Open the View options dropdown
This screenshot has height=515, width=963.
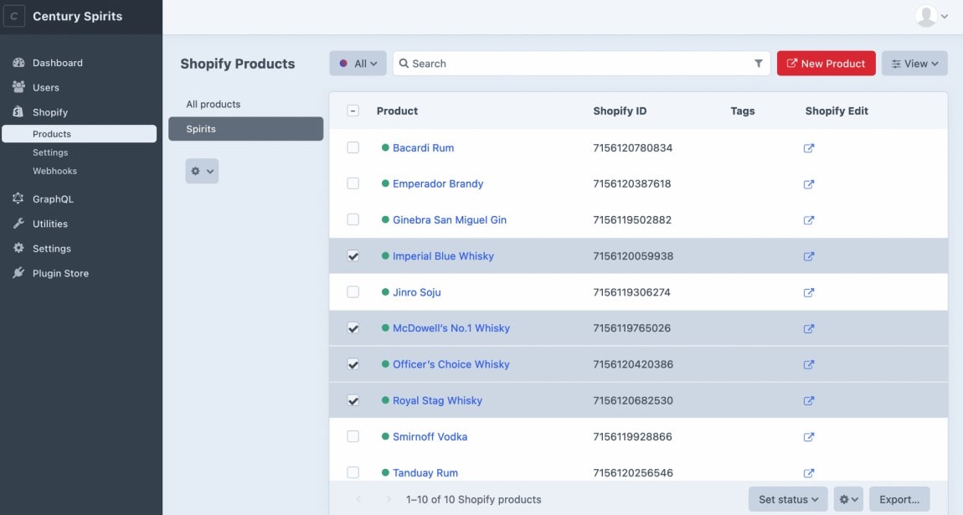pyautogui.click(x=914, y=64)
